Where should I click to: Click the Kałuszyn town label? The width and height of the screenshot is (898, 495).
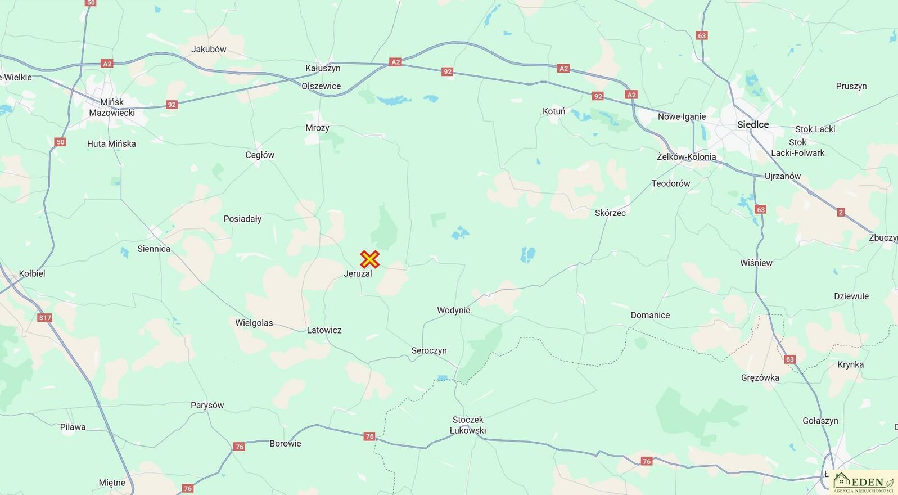pyautogui.click(x=323, y=68)
